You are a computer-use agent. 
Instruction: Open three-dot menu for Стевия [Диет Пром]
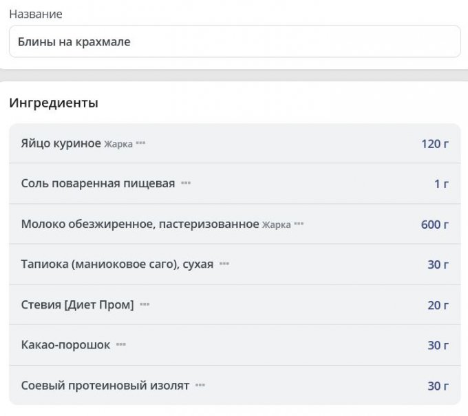tap(145, 304)
